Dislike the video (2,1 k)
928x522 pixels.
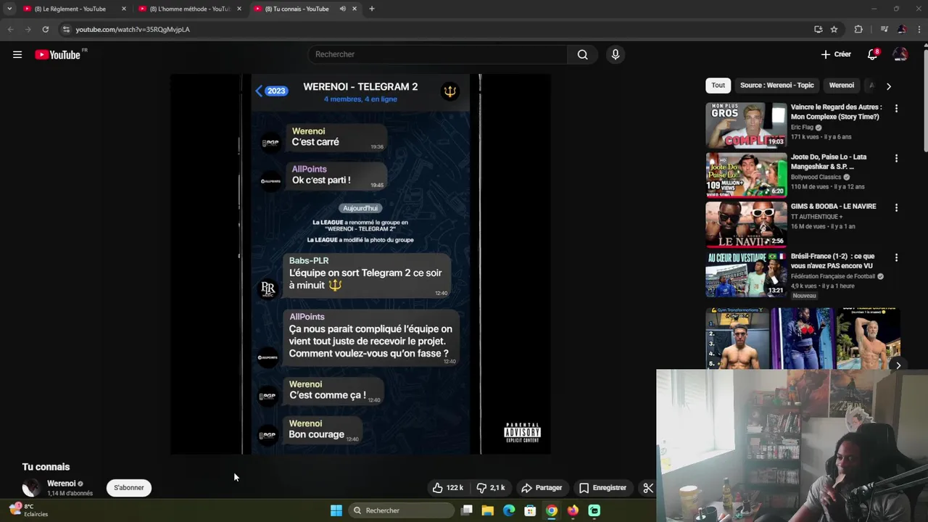(x=491, y=488)
